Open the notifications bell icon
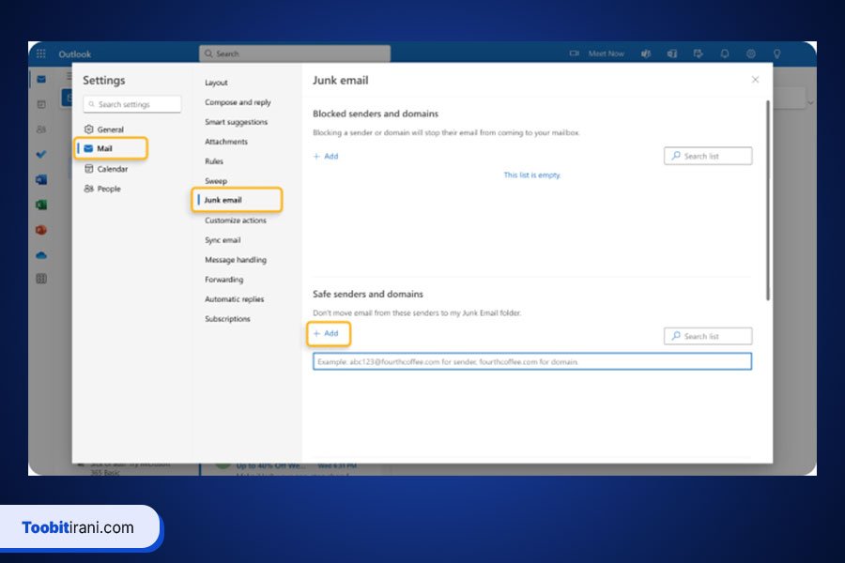This screenshot has height=563, width=845. tap(725, 54)
